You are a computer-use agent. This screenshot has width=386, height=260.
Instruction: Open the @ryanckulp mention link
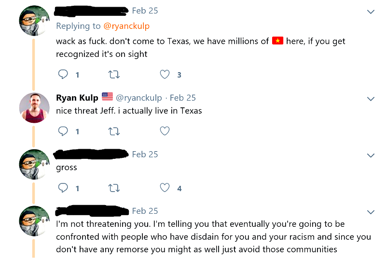[x=126, y=26]
